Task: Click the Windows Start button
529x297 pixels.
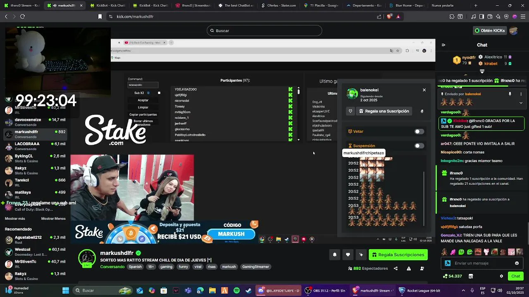Action: point(65,291)
